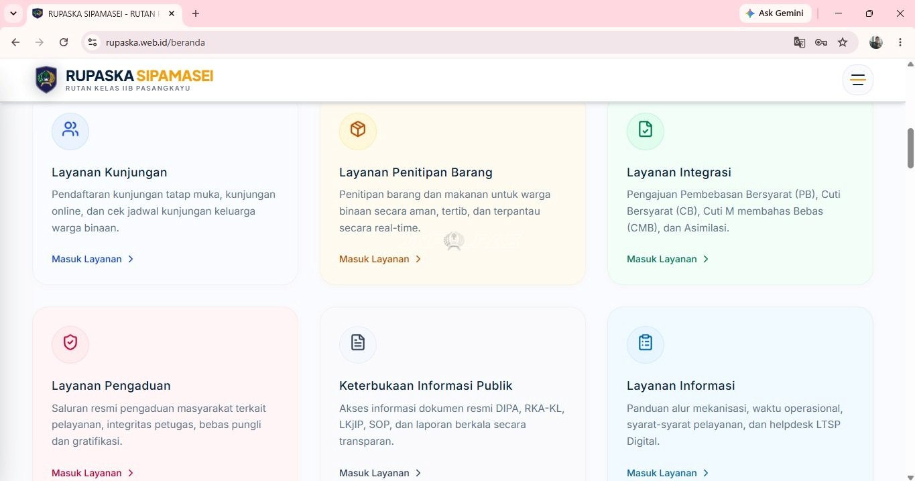Click the Layanan Kunjungan heading
Image resolution: width=915 pixels, height=481 pixels.
[x=109, y=172]
